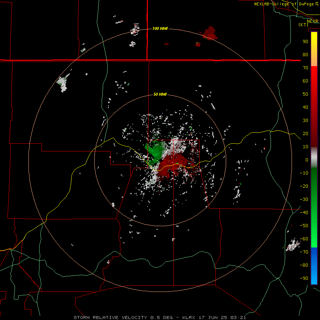Viewport: 320px width, 320px height.
Task: Click the Storm Relative Velocity caption at bottom
Action: point(160,318)
